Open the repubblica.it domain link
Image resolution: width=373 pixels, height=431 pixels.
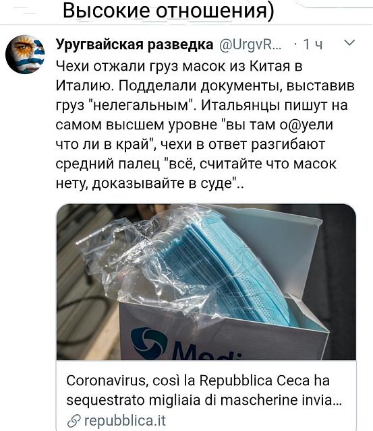pos(125,420)
